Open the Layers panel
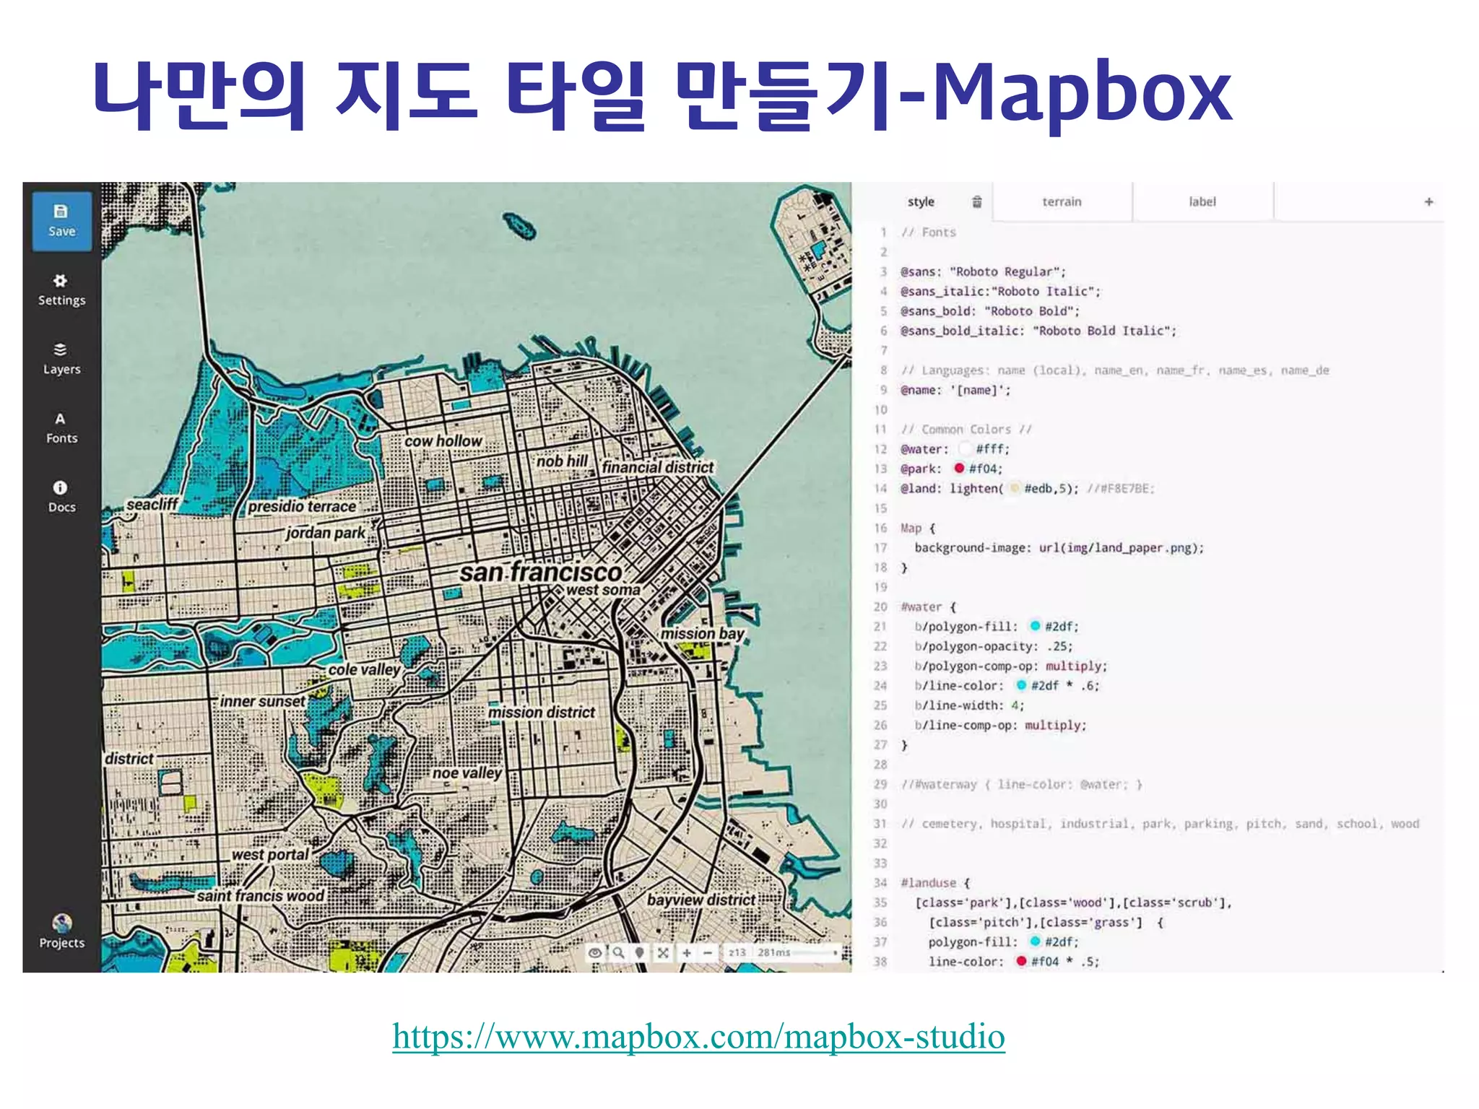Image resolution: width=1479 pixels, height=1109 pixels. pos(61,358)
